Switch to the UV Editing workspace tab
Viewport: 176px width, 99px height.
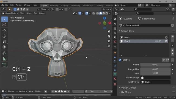click(x=75, y=5)
